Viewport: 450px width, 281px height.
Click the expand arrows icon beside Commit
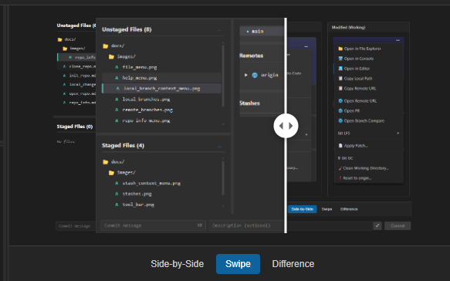tap(377, 226)
